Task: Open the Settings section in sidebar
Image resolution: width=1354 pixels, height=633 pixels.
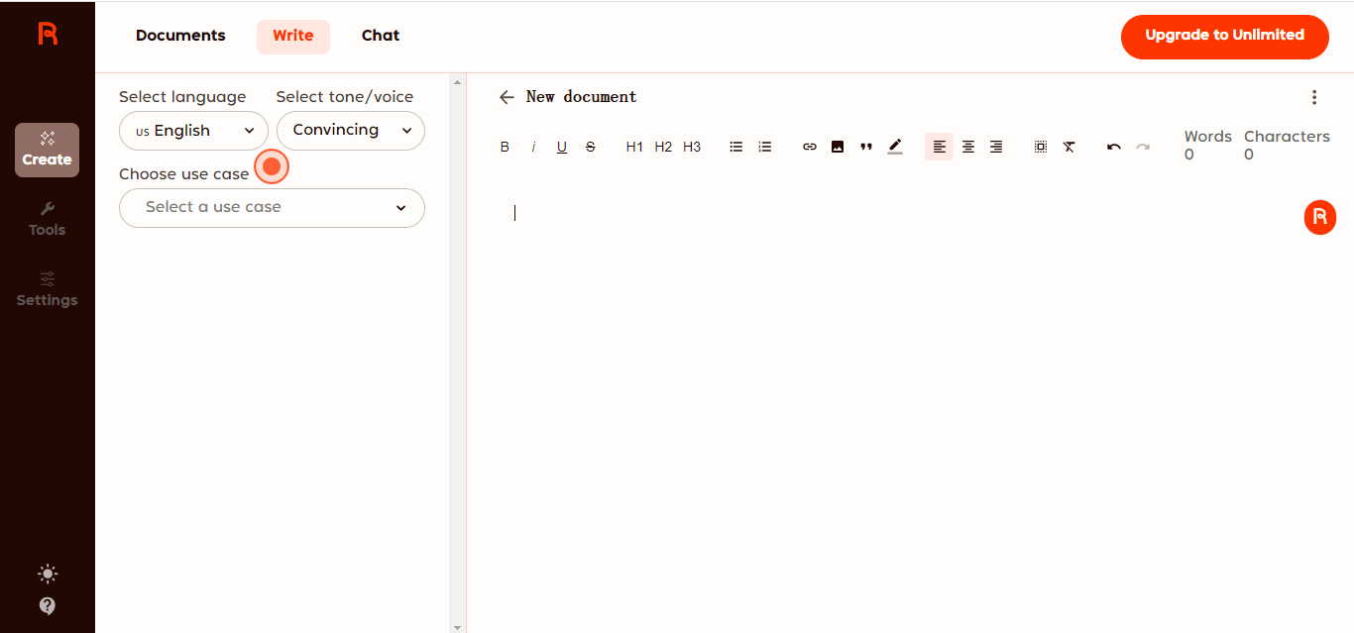Action: 47,289
